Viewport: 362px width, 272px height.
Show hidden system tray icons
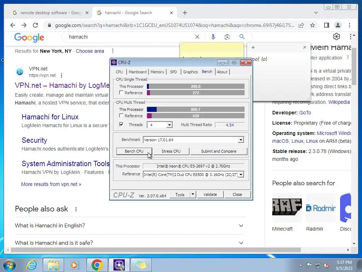pos(300,265)
